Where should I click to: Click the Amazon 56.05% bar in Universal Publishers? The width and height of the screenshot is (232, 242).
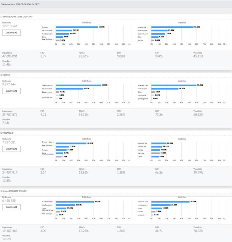(x=77, y=27)
